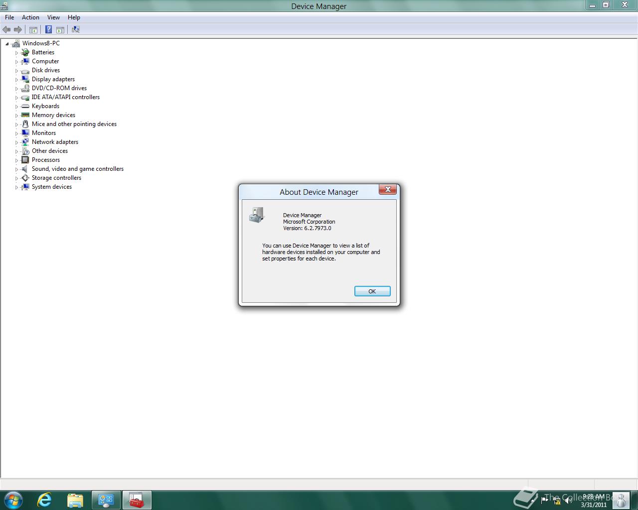
Task: Click the red toolbox taskbar button
Action: point(137,500)
